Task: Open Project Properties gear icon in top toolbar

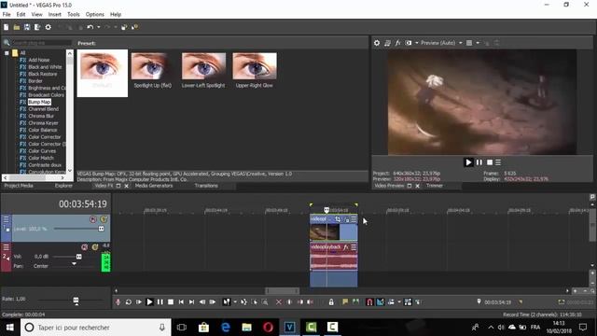Action: click(48, 27)
